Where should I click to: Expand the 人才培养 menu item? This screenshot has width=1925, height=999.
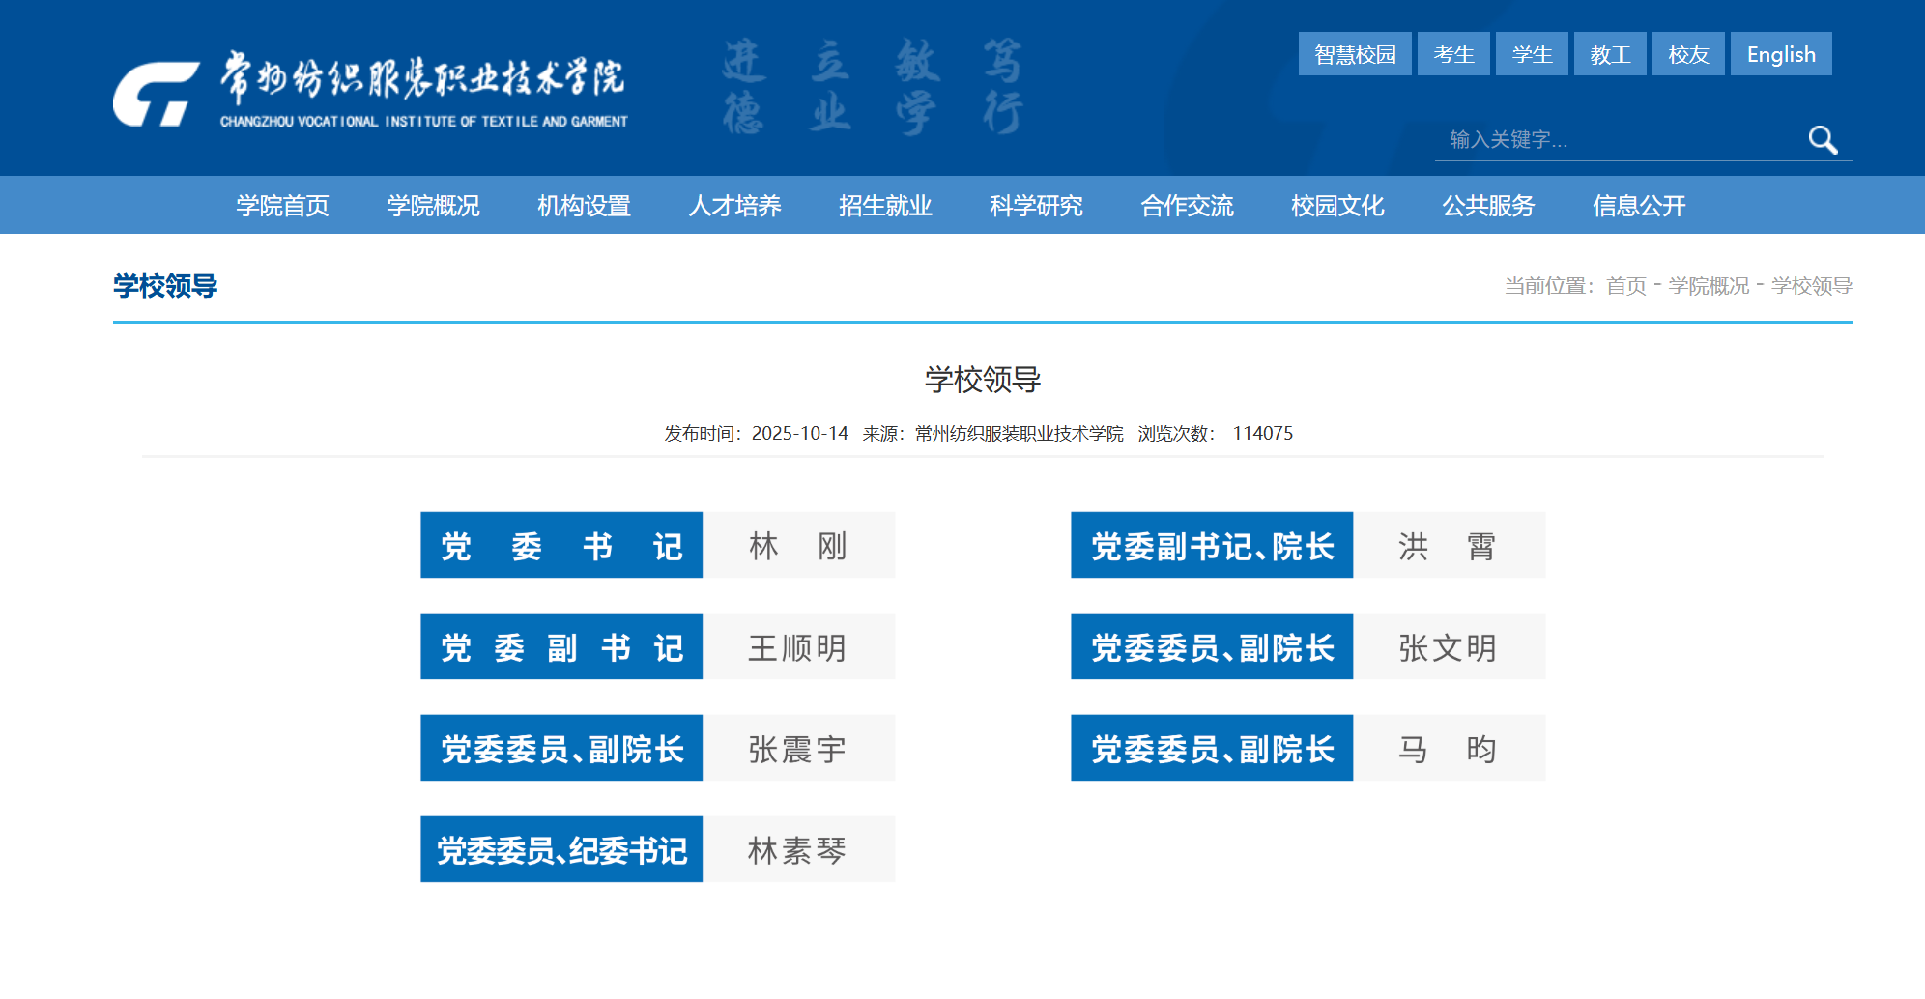(734, 206)
